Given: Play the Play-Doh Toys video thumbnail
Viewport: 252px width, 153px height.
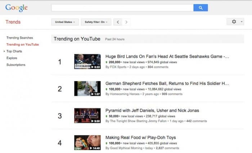Looking at the screenshot, I should (87, 143).
